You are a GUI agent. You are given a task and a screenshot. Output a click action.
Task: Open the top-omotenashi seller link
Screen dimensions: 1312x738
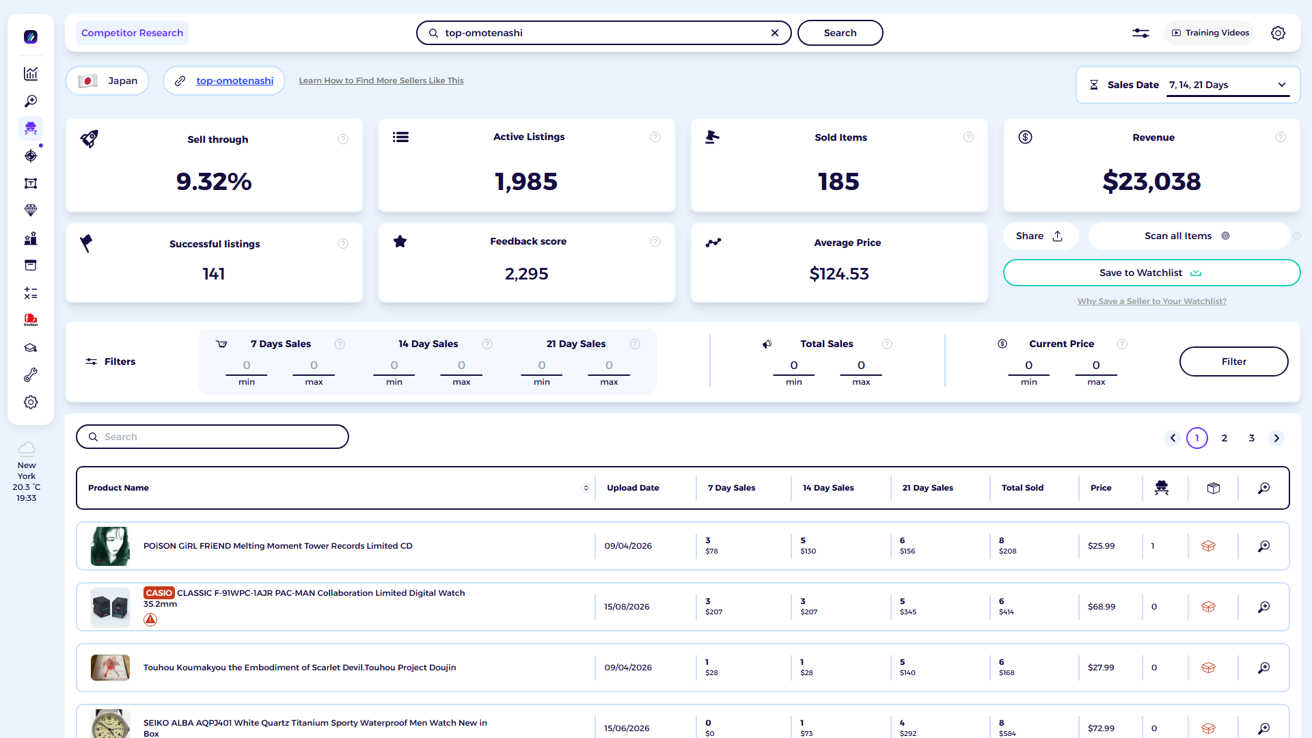pyautogui.click(x=234, y=81)
